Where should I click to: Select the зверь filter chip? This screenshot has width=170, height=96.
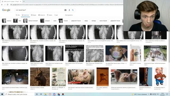[x=86, y=21]
